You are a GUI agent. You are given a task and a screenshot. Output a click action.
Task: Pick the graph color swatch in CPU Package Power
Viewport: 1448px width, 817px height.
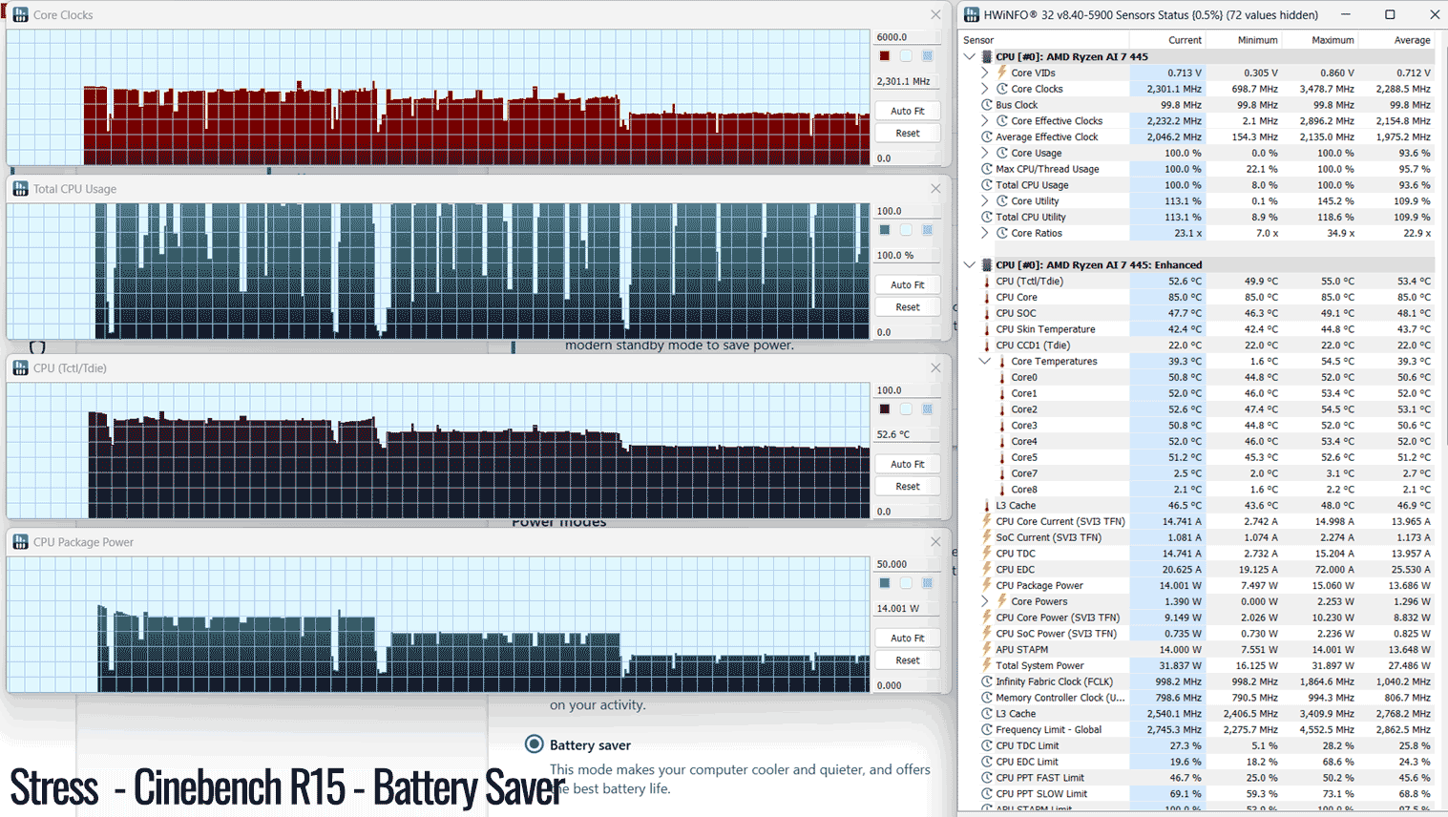tap(885, 583)
